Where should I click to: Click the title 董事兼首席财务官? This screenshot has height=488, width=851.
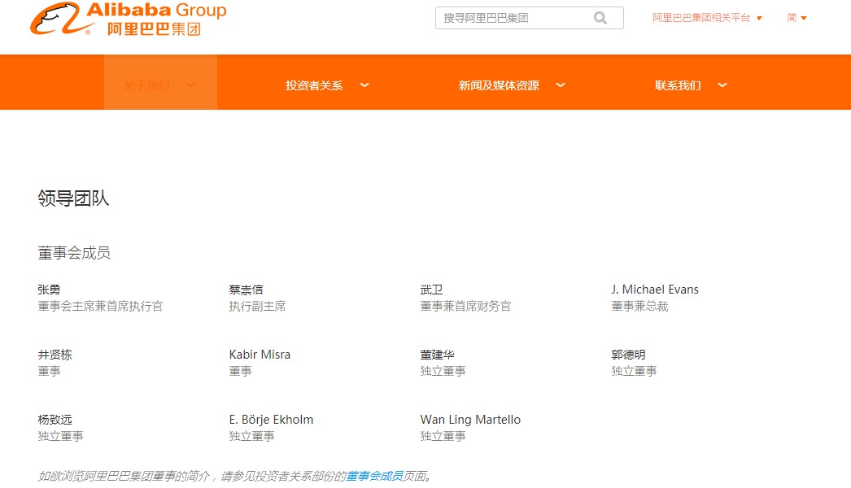[x=465, y=306]
